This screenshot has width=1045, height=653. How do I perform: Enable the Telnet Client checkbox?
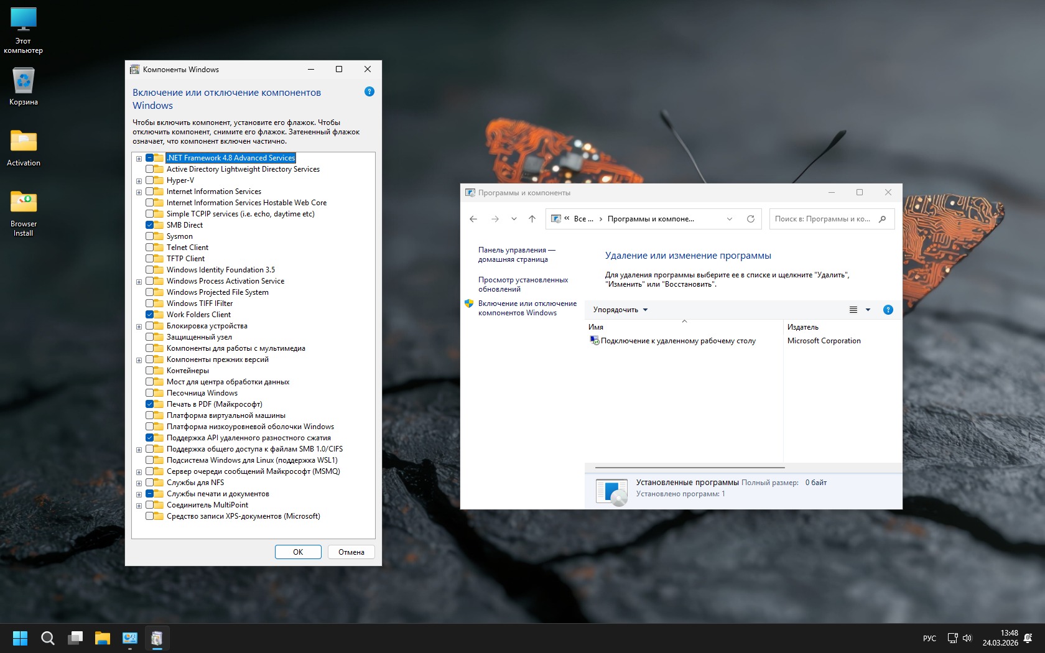click(150, 248)
